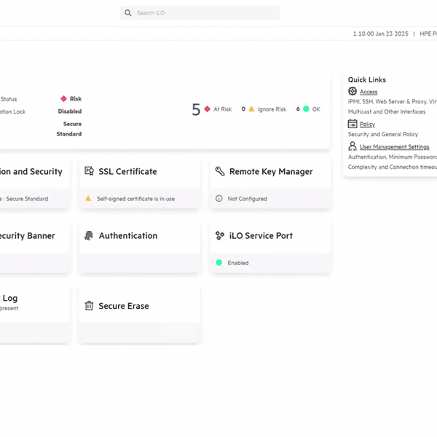The height and width of the screenshot is (437, 437).
Task: Type in the Search iLO field
Action: [204, 13]
